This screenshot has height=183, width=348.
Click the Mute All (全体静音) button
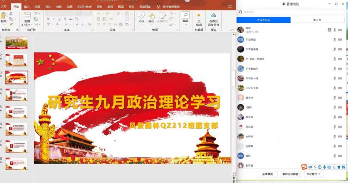(x=267, y=174)
